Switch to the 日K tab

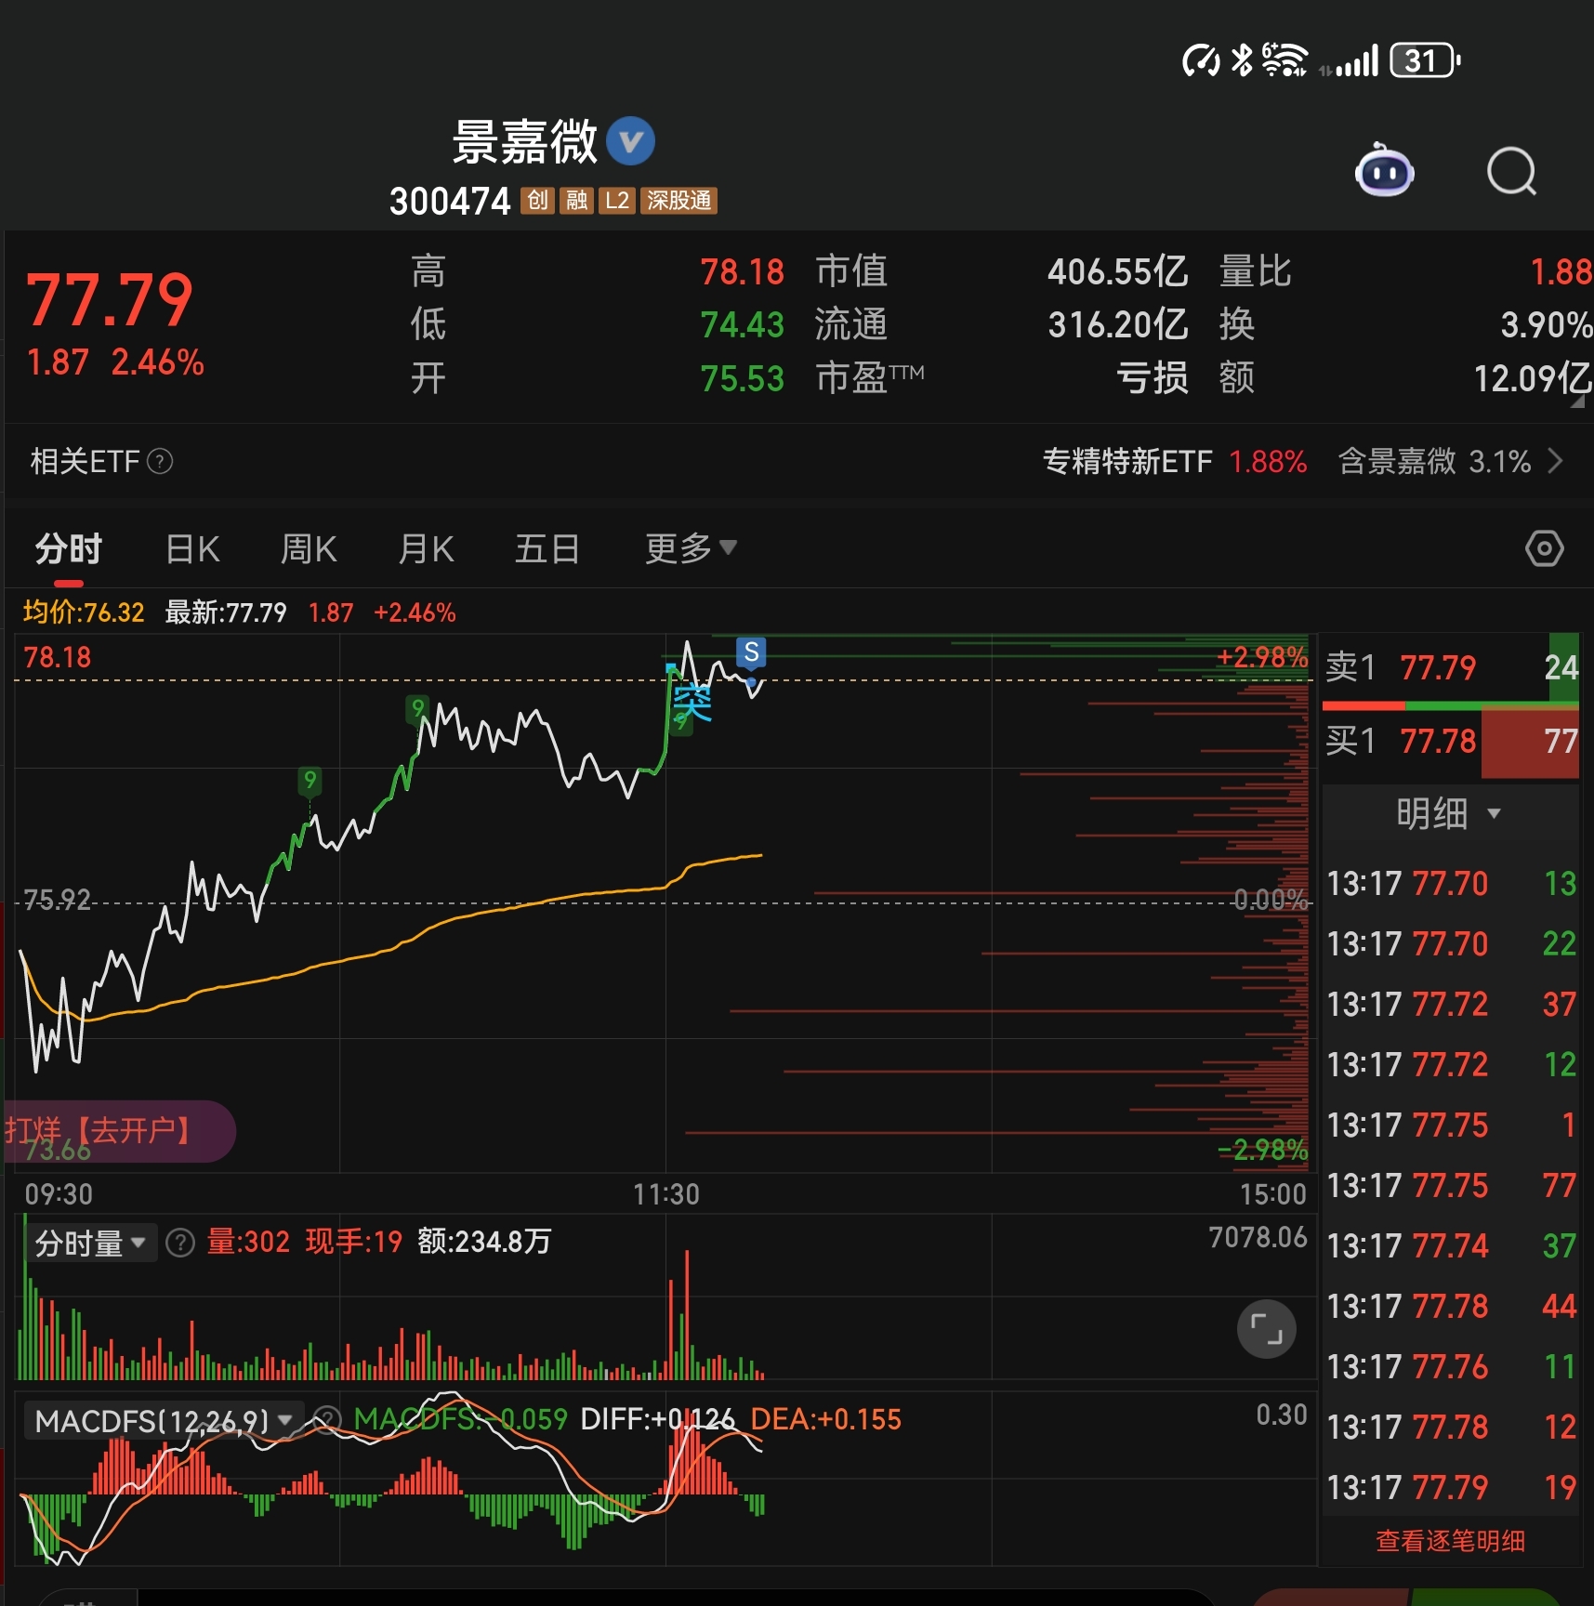[x=192, y=549]
